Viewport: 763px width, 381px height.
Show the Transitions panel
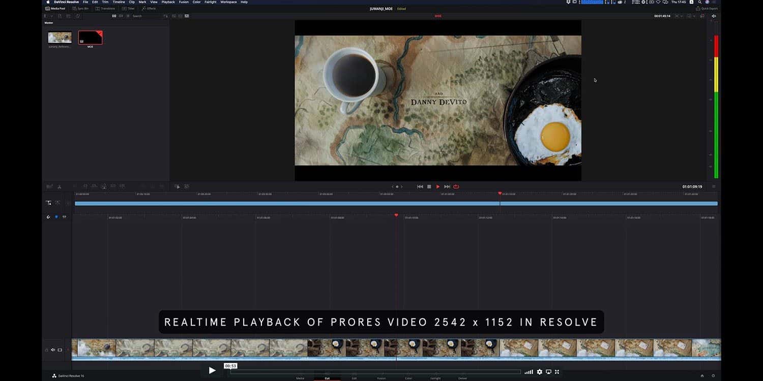[x=105, y=9]
